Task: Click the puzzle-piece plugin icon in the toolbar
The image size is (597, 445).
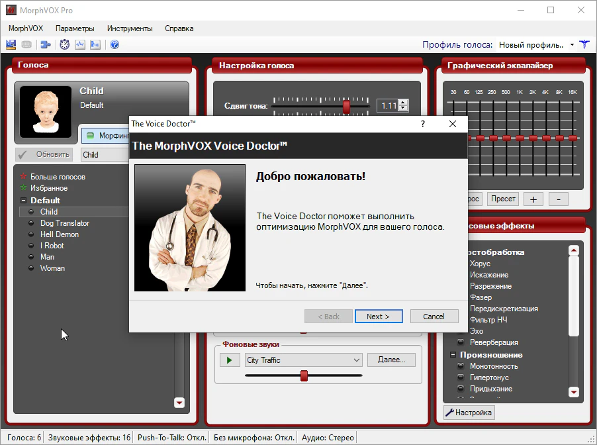Action: [x=45, y=45]
